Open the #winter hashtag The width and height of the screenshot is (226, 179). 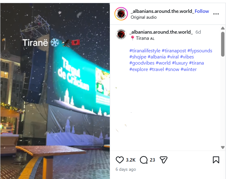[189, 69]
